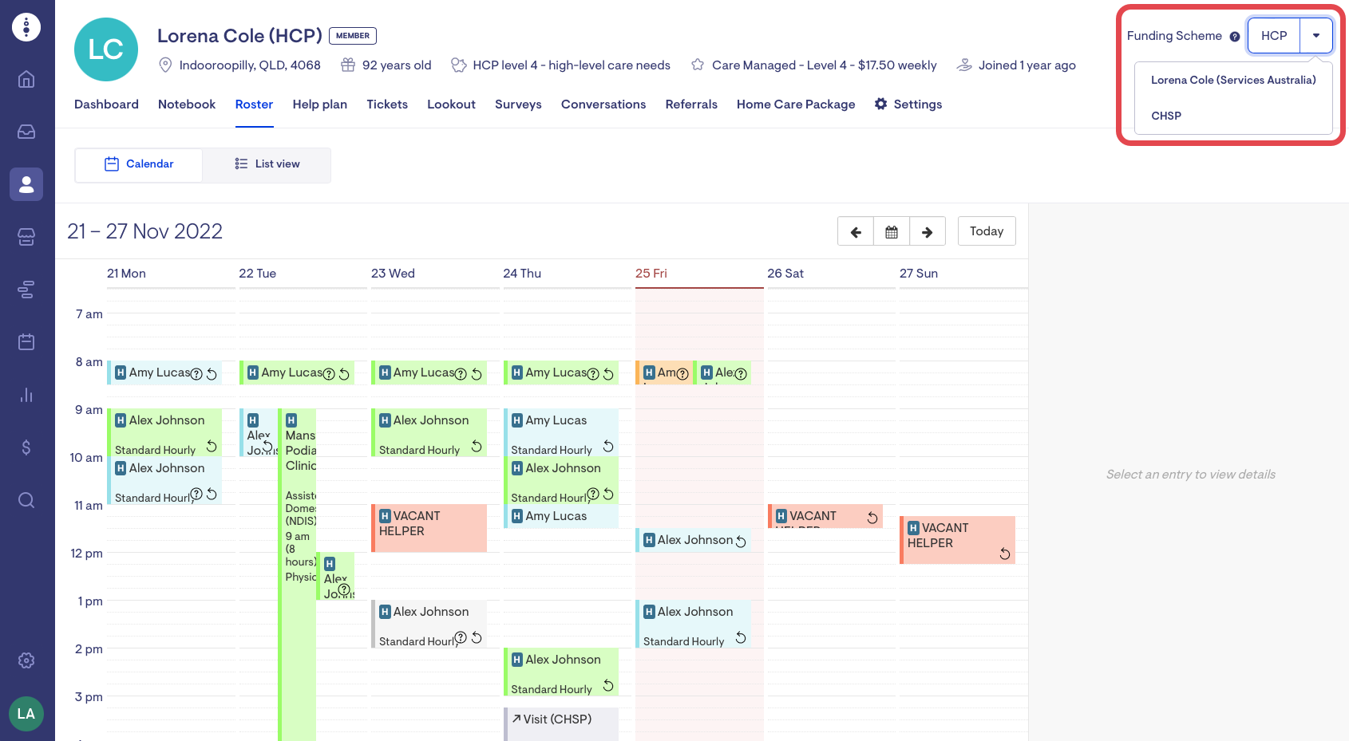The image size is (1349, 741).
Task: Go to previous week with left arrow
Action: pyautogui.click(x=856, y=232)
